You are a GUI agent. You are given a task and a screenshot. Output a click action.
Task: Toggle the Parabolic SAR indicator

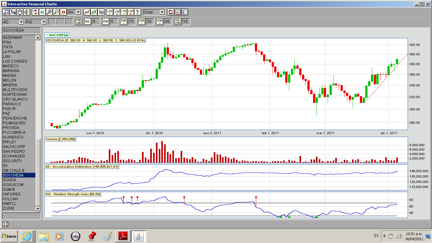click(79, 22)
